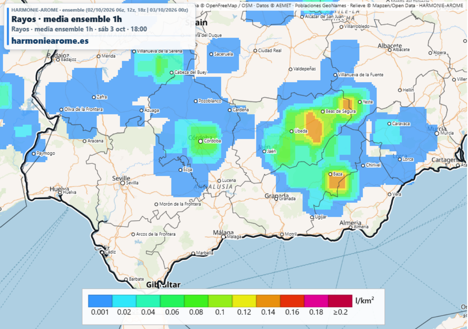Click the cyan 0.02 legend swatch
Image resolution: width=468 pixels, height=329 pixels.
[x=124, y=301]
